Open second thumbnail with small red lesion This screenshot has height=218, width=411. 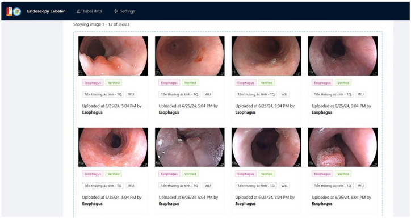[x=190, y=56]
